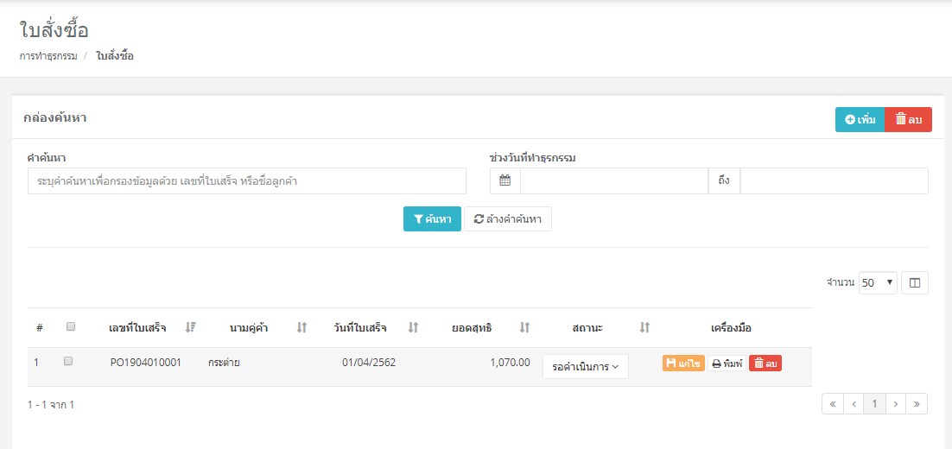Click the พิมพ์ print button in row
This screenshot has width=952, height=449.
coord(727,364)
